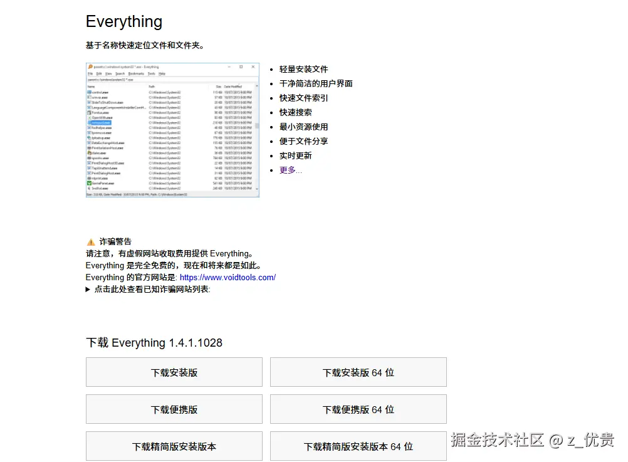628x462 pixels.
Task: Click the 便于文件分享 list item
Action: tap(303, 141)
